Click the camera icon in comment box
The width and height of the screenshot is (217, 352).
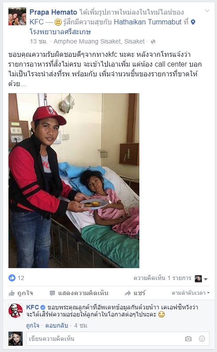pos(188,339)
